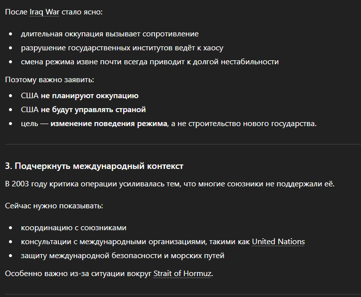Click bold text "не планируют оккупацию"
The image size is (361, 297).
click(90, 96)
